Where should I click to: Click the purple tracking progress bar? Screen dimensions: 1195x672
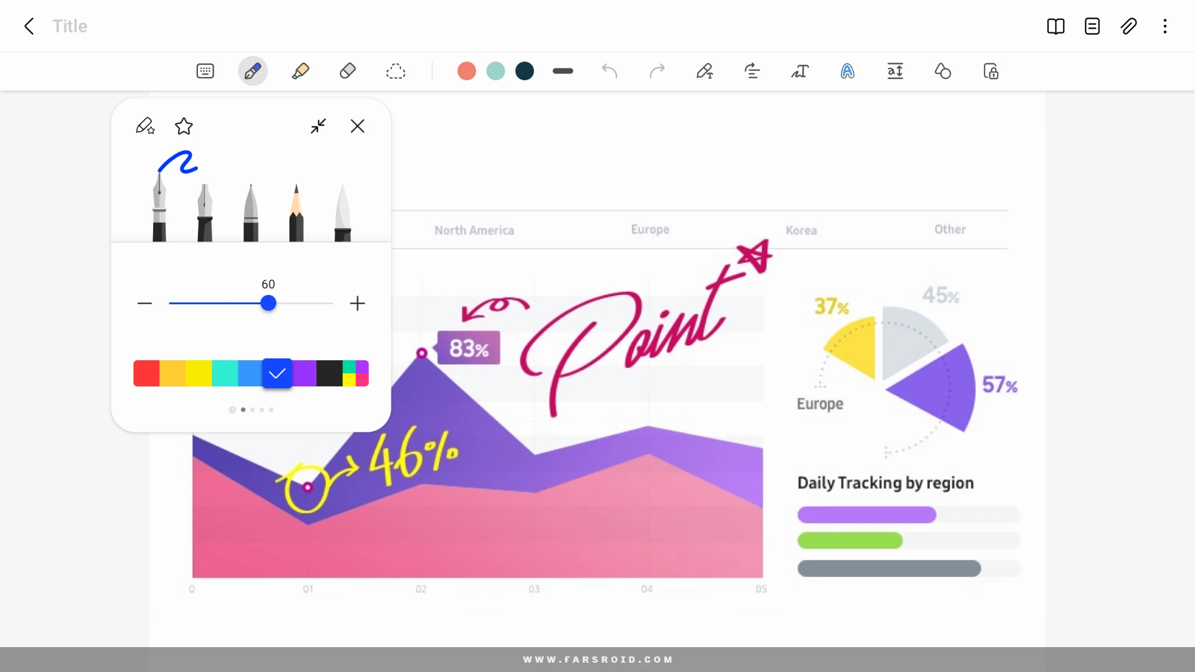click(x=866, y=515)
